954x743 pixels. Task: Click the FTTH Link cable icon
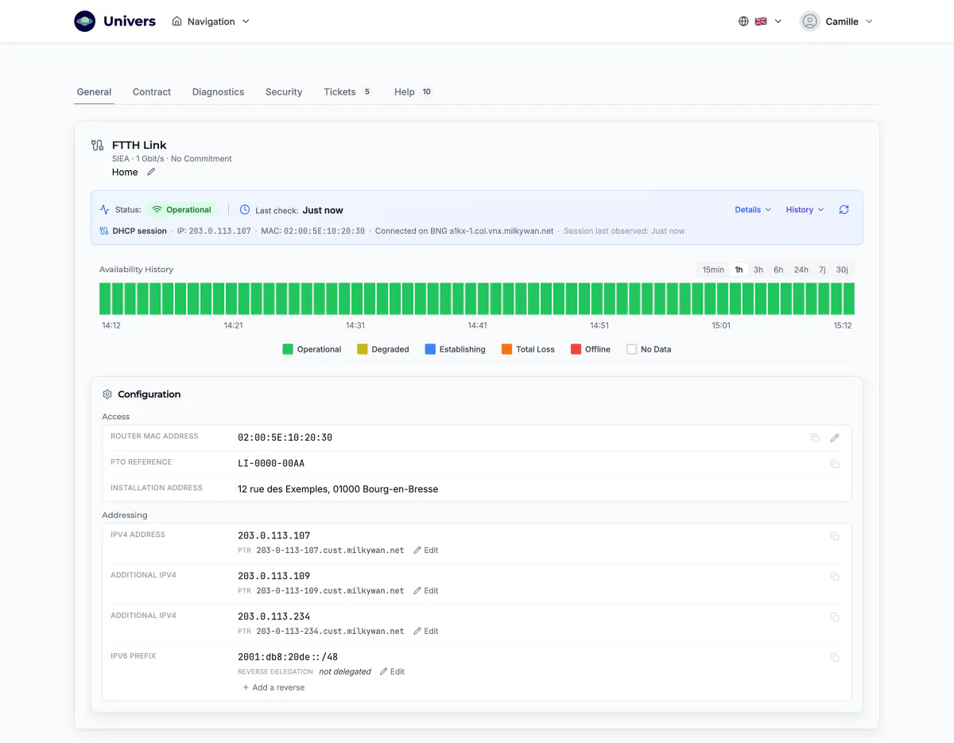pyautogui.click(x=98, y=145)
